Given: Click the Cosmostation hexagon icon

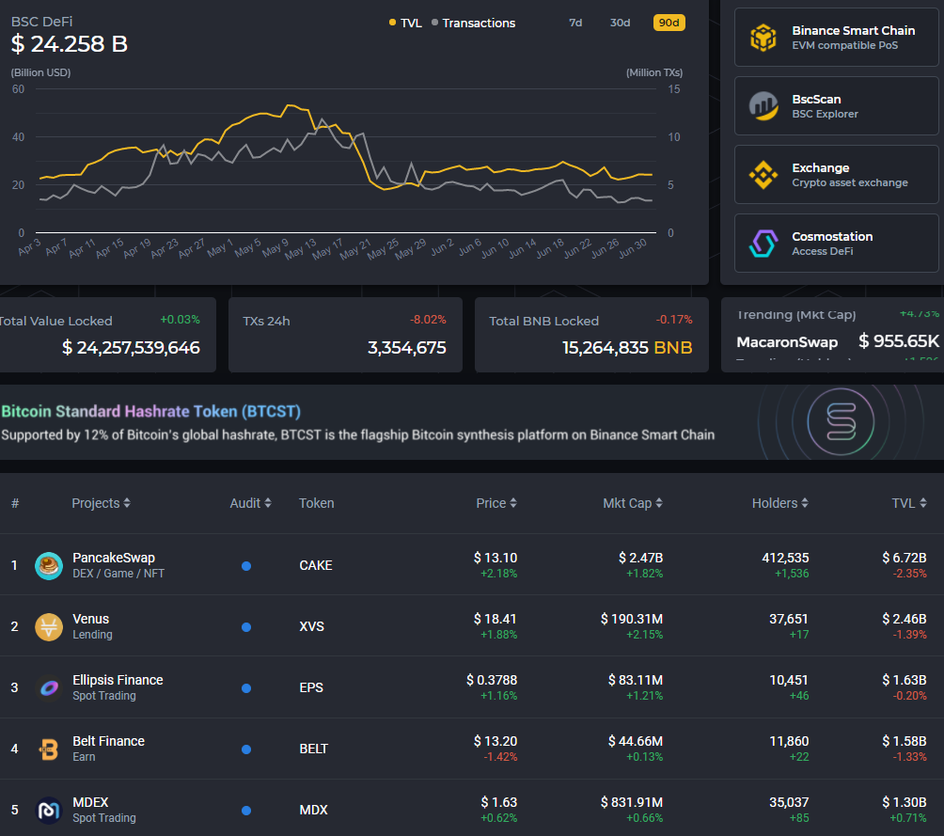Looking at the screenshot, I should click(x=763, y=244).
